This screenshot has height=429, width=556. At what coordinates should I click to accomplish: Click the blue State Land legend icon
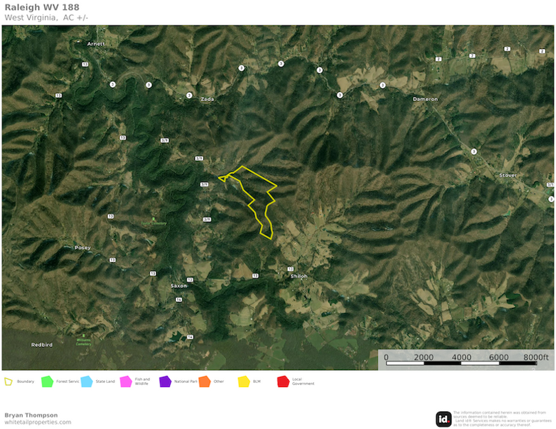(85, 381)
